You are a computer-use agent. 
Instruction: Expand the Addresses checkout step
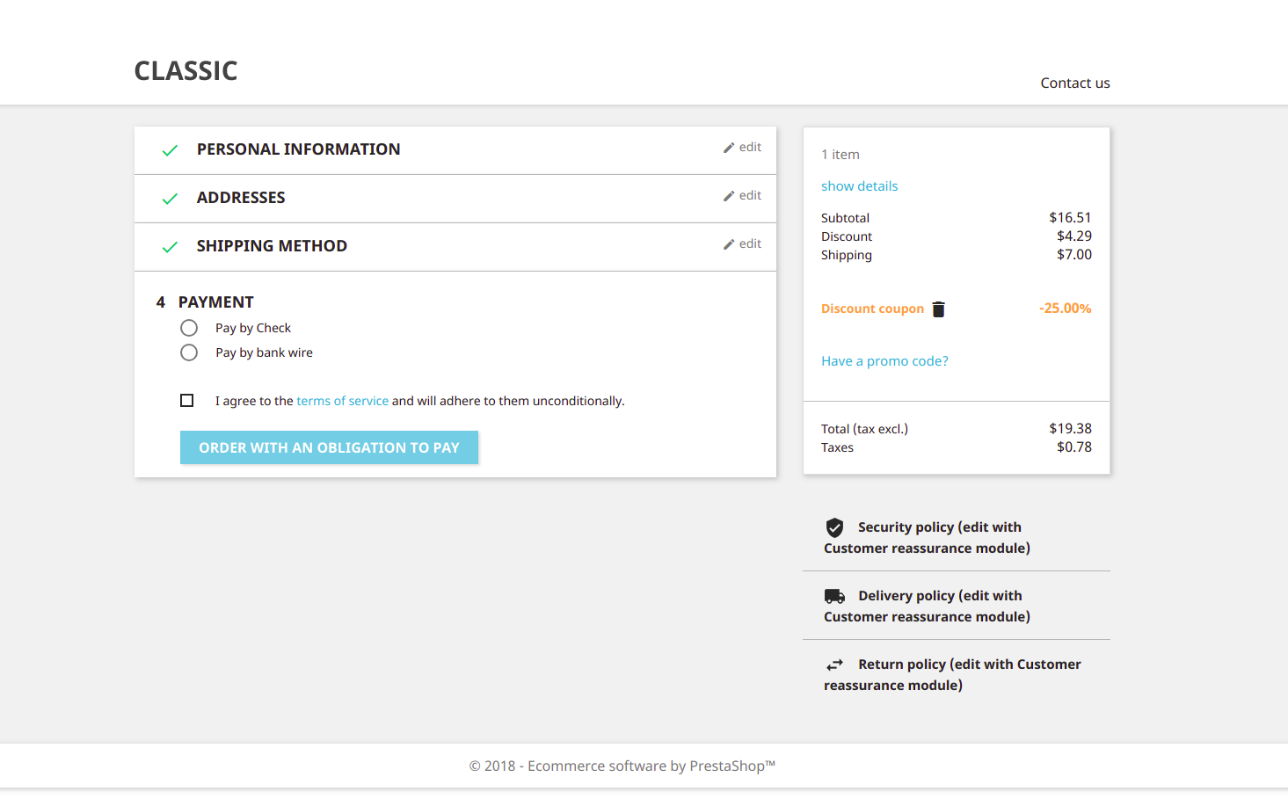click(x=241, y=198)
